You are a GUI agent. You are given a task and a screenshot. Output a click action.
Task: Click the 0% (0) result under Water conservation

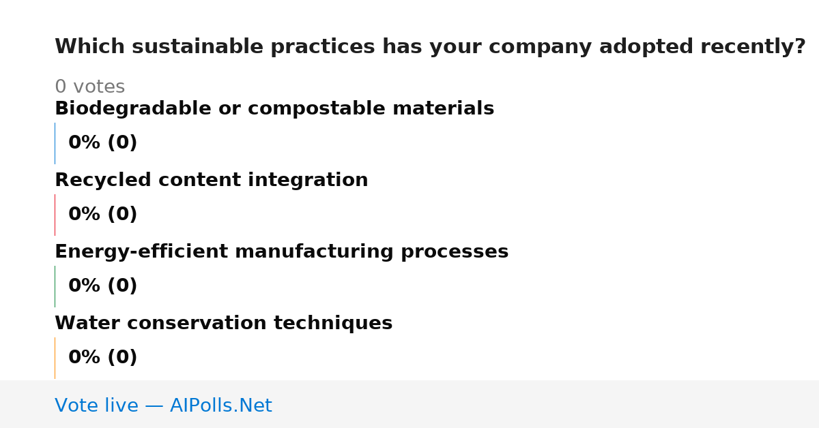click(103, 358)
